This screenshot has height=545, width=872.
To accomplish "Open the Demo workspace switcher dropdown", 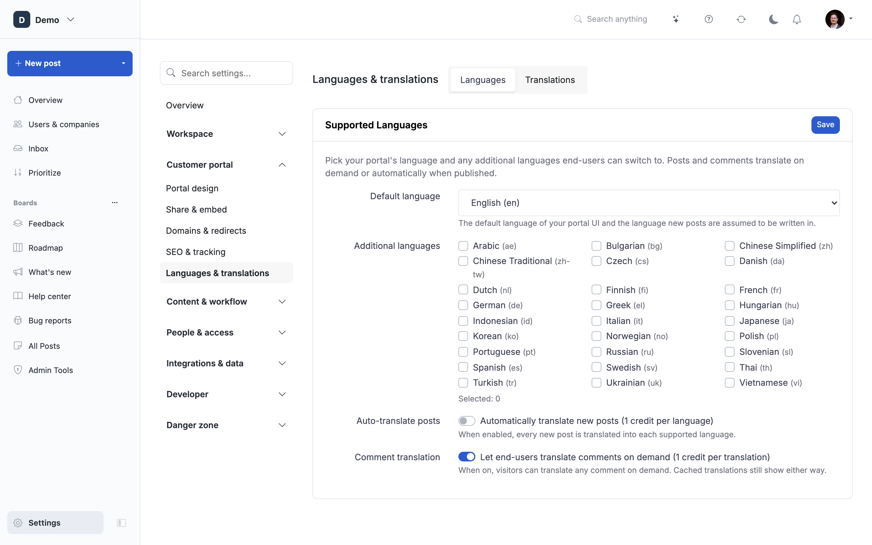I will point(44,19).
